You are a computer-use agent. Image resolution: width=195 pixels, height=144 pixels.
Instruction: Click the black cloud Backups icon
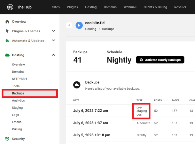pos(77,85)
